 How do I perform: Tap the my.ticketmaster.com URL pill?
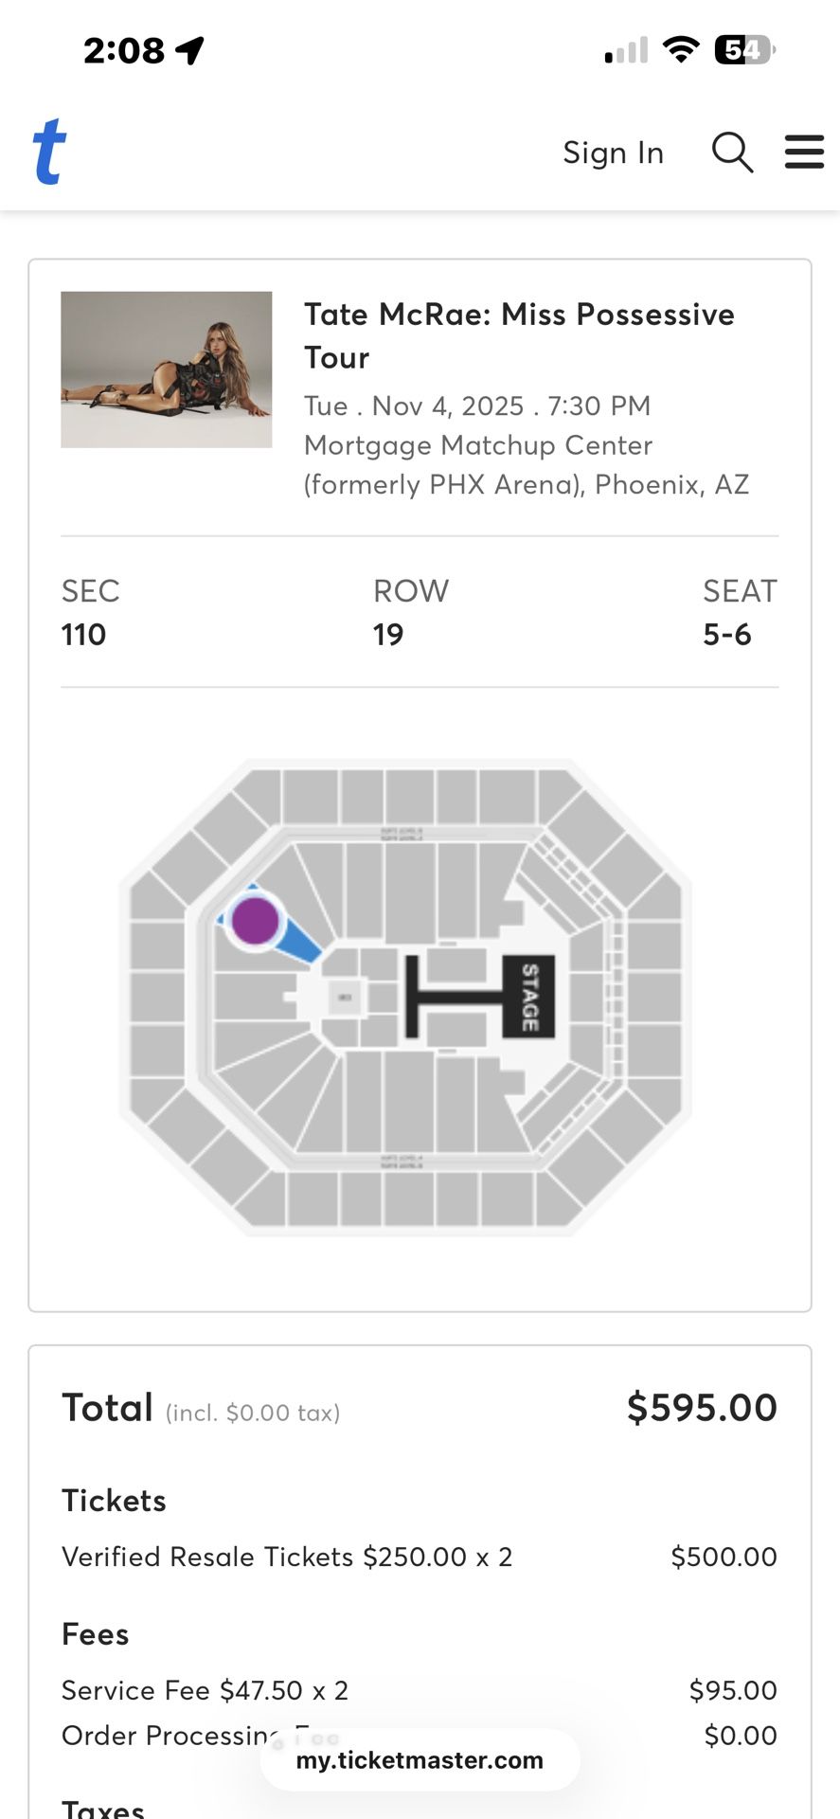420,1760
